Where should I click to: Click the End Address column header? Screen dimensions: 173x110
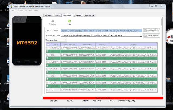click(87, 44)
